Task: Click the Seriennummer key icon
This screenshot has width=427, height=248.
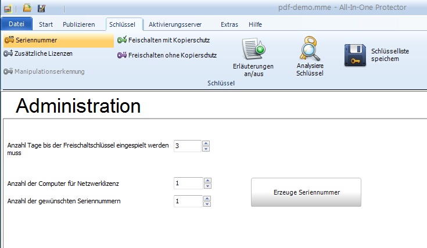Action: click(9, 40)
